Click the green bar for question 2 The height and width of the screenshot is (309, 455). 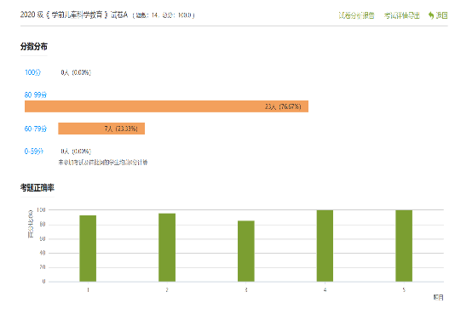(x=167, y=247)
